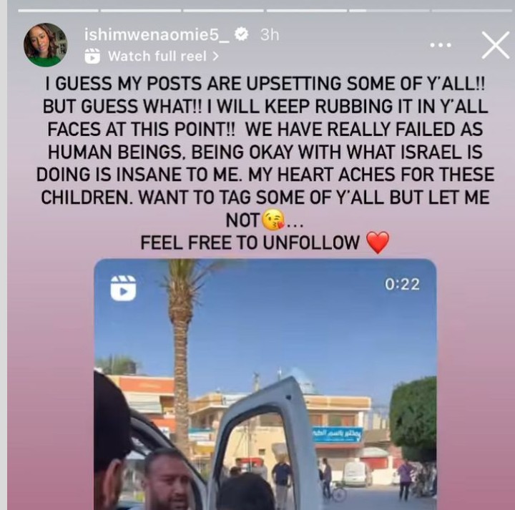Screen dimensions: 515x510
Task: Jump to the second story segment bar
Action: pos(141,11)
